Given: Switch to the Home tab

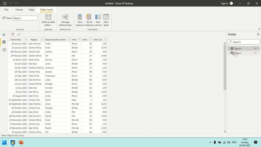Looking at the screenshot, I should (19, 10).
